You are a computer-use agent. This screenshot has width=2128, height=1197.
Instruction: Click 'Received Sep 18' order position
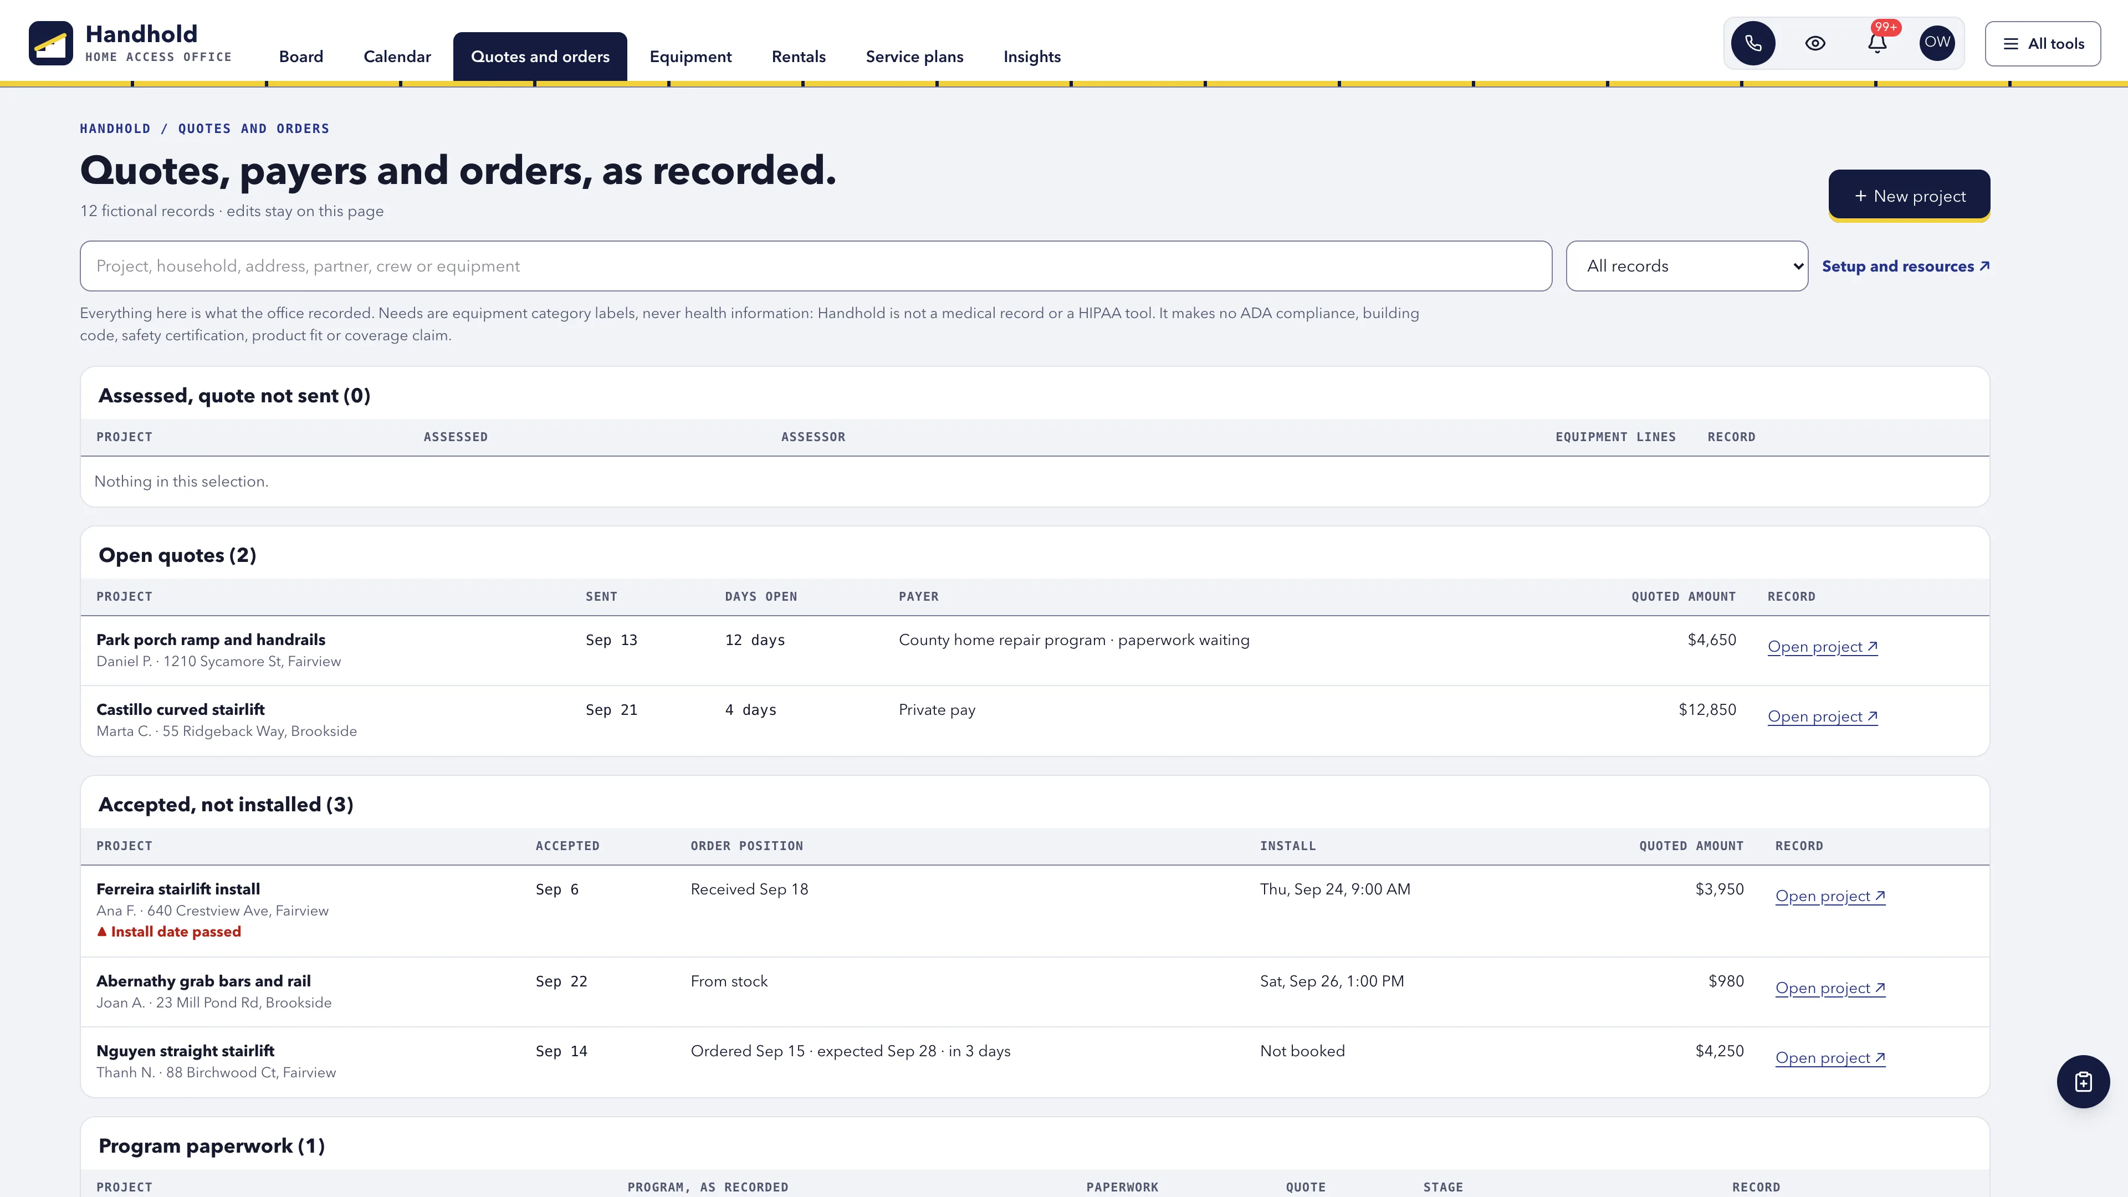pyautogui.click(x=749, y=889)
